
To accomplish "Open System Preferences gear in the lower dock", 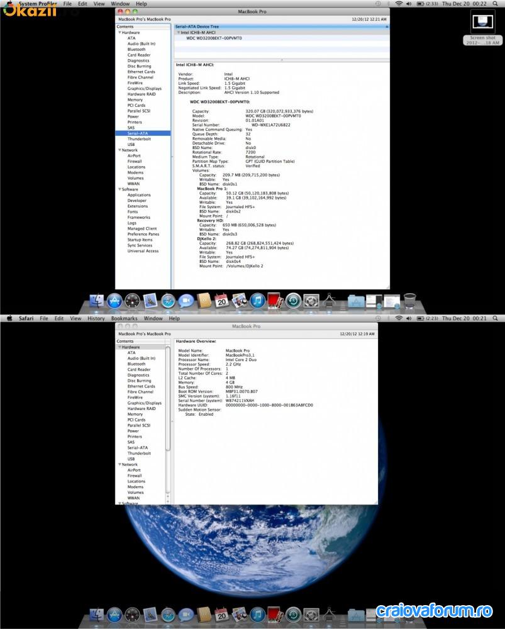I will [x=311, y=615].
